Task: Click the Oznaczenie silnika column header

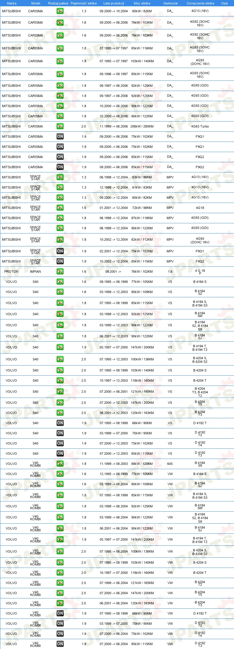Action: (200, 3)
